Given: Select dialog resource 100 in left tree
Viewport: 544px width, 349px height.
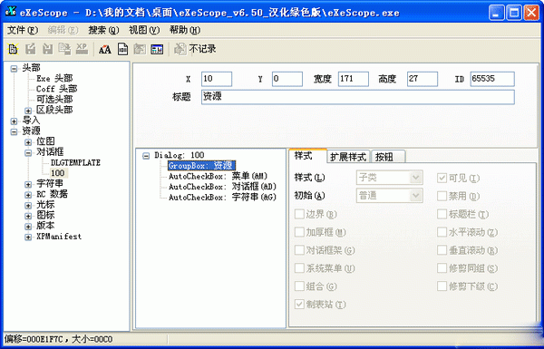Looking at the screenshot, I should (x=58, y=173).
